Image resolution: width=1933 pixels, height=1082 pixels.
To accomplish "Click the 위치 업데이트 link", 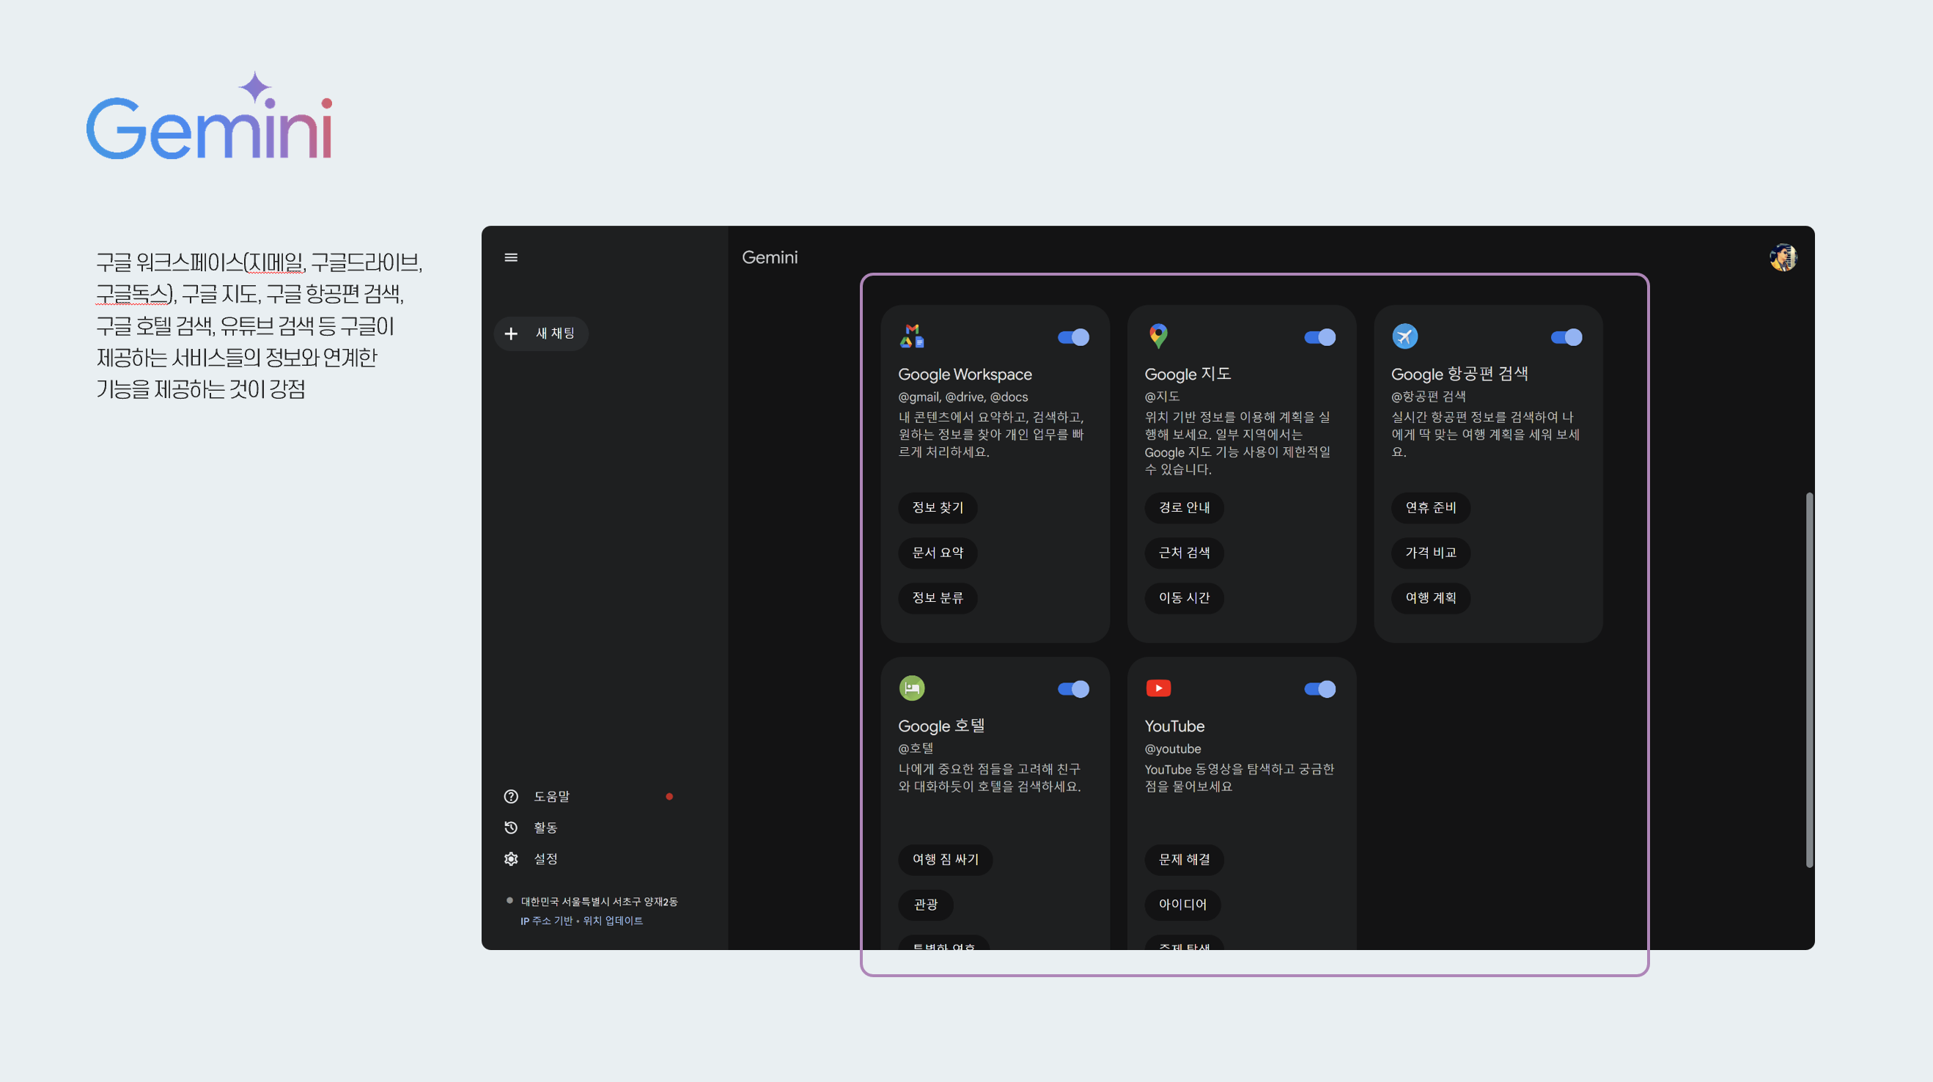I will (x=613, y=921).
